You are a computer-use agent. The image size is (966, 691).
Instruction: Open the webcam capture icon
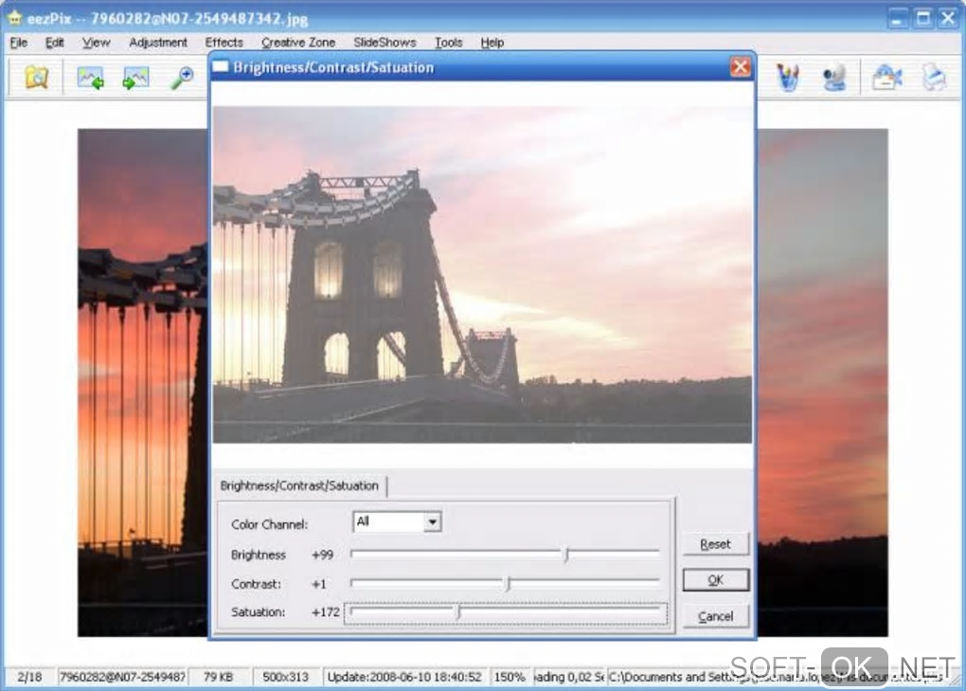coord(833,78)
